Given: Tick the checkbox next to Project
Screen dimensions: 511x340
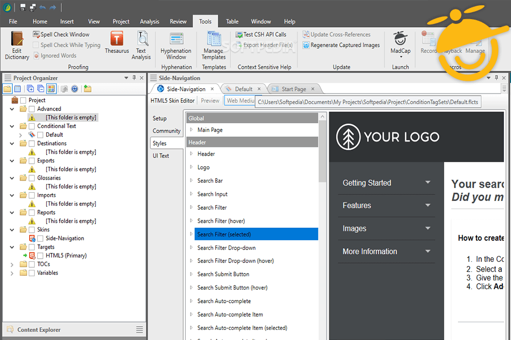Looking at the screenshot, I should (x=23, y=100).
